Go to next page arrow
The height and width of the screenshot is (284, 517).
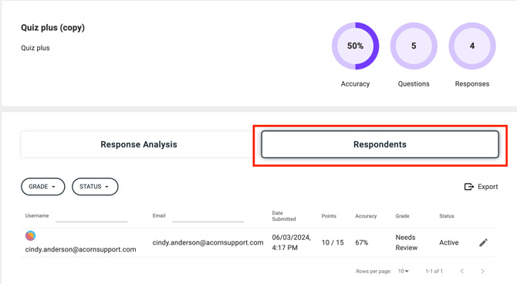482,271
